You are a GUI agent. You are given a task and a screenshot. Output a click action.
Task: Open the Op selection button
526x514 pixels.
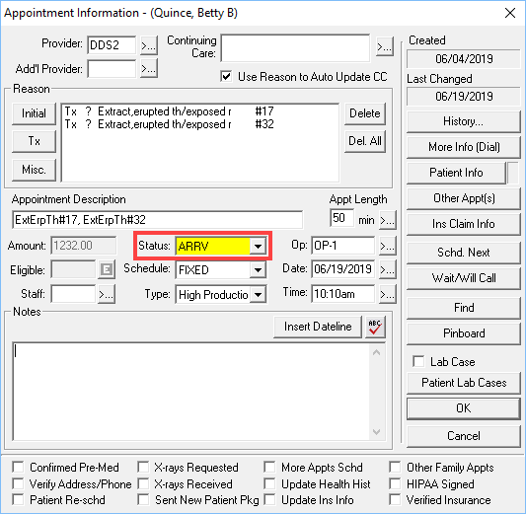388,246
